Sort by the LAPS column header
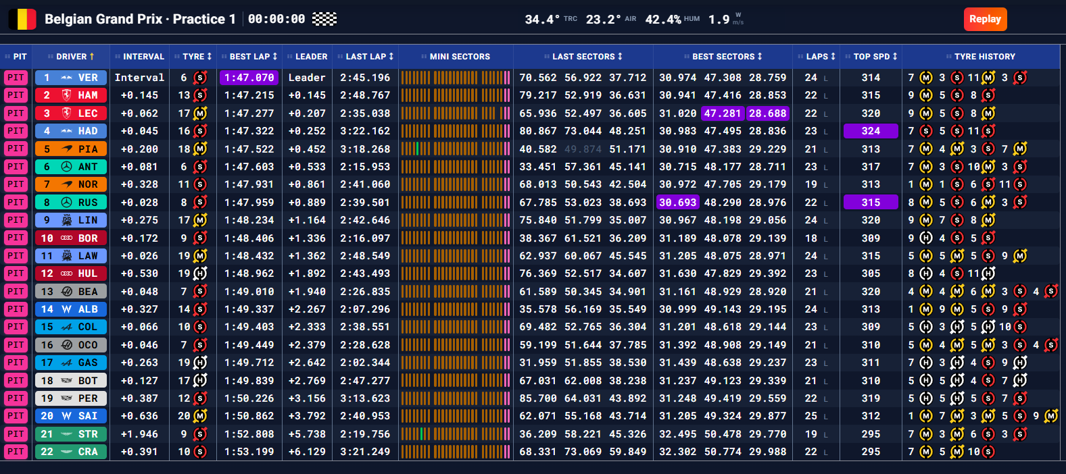This screenshot has height=474, width=1066. coord(817,57)
